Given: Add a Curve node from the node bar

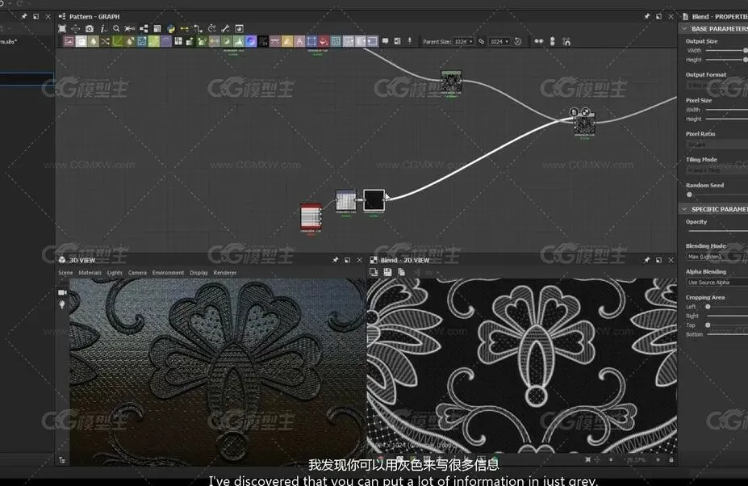Looking at the screenshot, I should point(117,41).
